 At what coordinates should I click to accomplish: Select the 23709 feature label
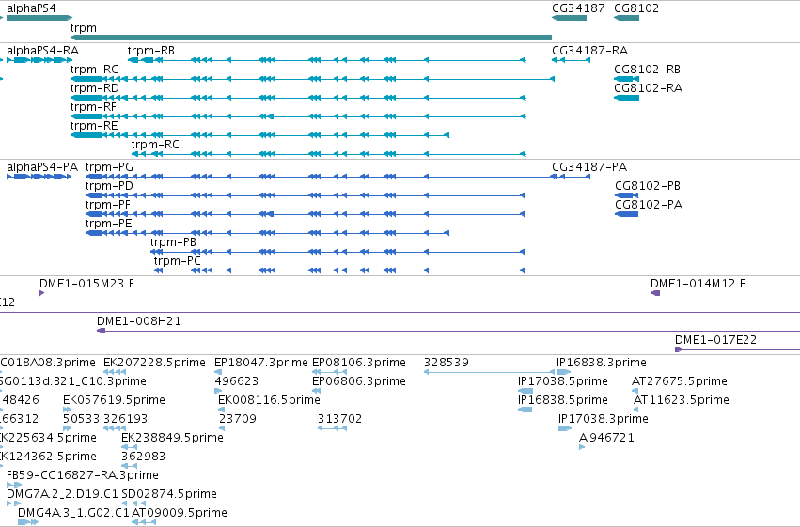pyautogui.click(x=238, y=420)
